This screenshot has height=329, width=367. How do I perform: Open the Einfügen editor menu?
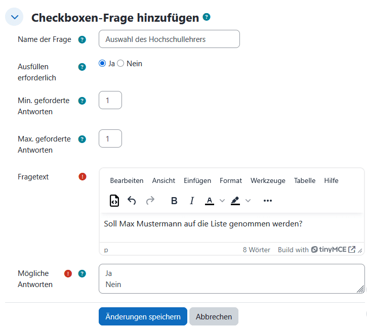tap(197, 180)
